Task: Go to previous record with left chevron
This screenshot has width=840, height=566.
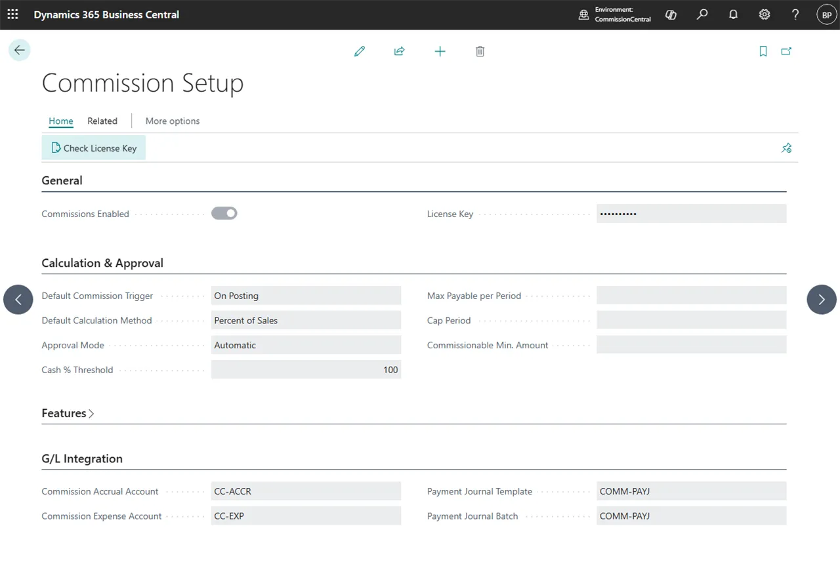Action: tap(18, 300)
